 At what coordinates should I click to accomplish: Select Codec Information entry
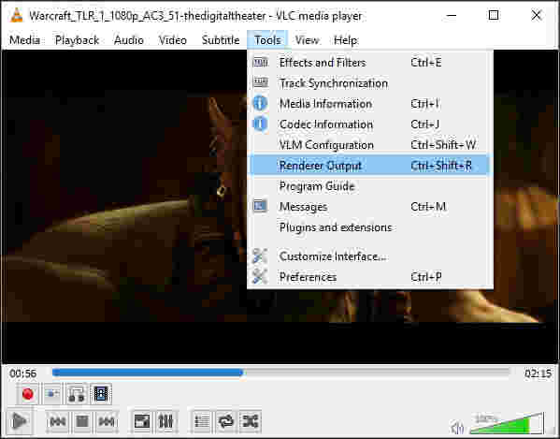[x=370, y=124]
